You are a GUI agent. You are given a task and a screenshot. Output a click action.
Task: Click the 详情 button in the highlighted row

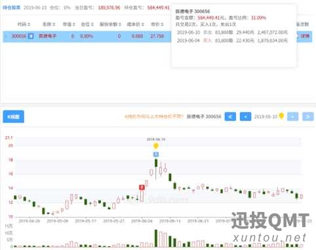305,36
